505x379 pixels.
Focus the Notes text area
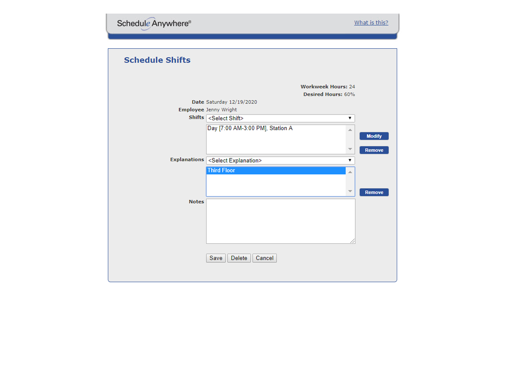tap(280, 221)
